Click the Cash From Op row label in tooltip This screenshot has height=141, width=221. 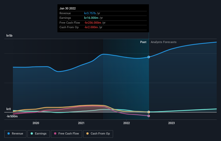(x=69, y=27)
